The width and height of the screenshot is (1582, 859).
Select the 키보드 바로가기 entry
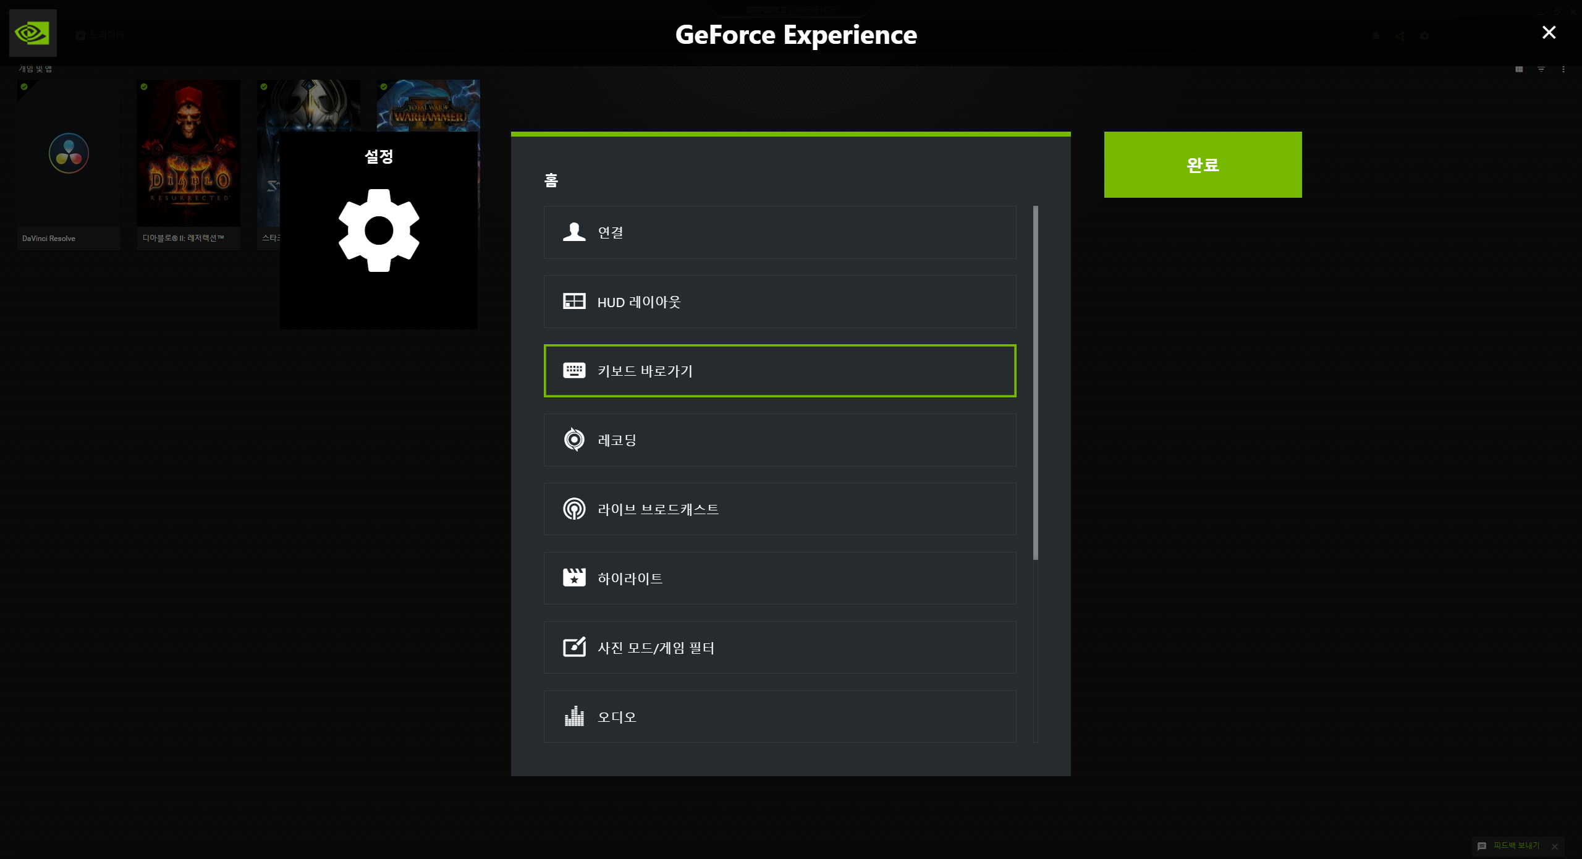point(780,371)
